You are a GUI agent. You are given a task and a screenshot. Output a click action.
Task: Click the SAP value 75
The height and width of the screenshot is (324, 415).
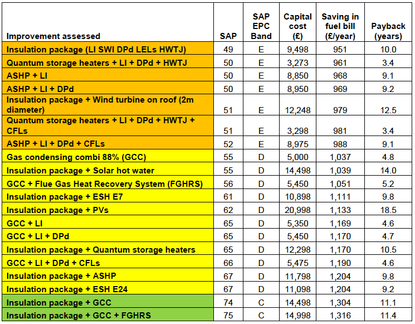tap(228, 316)
